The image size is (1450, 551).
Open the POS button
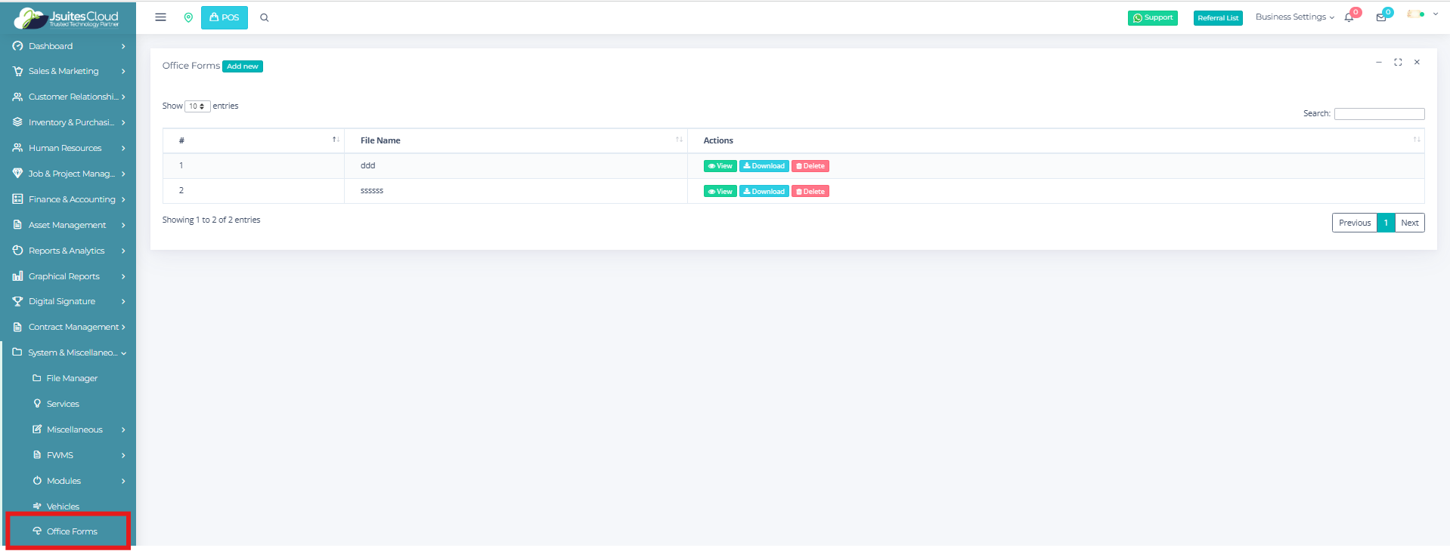tap(225, 17)
